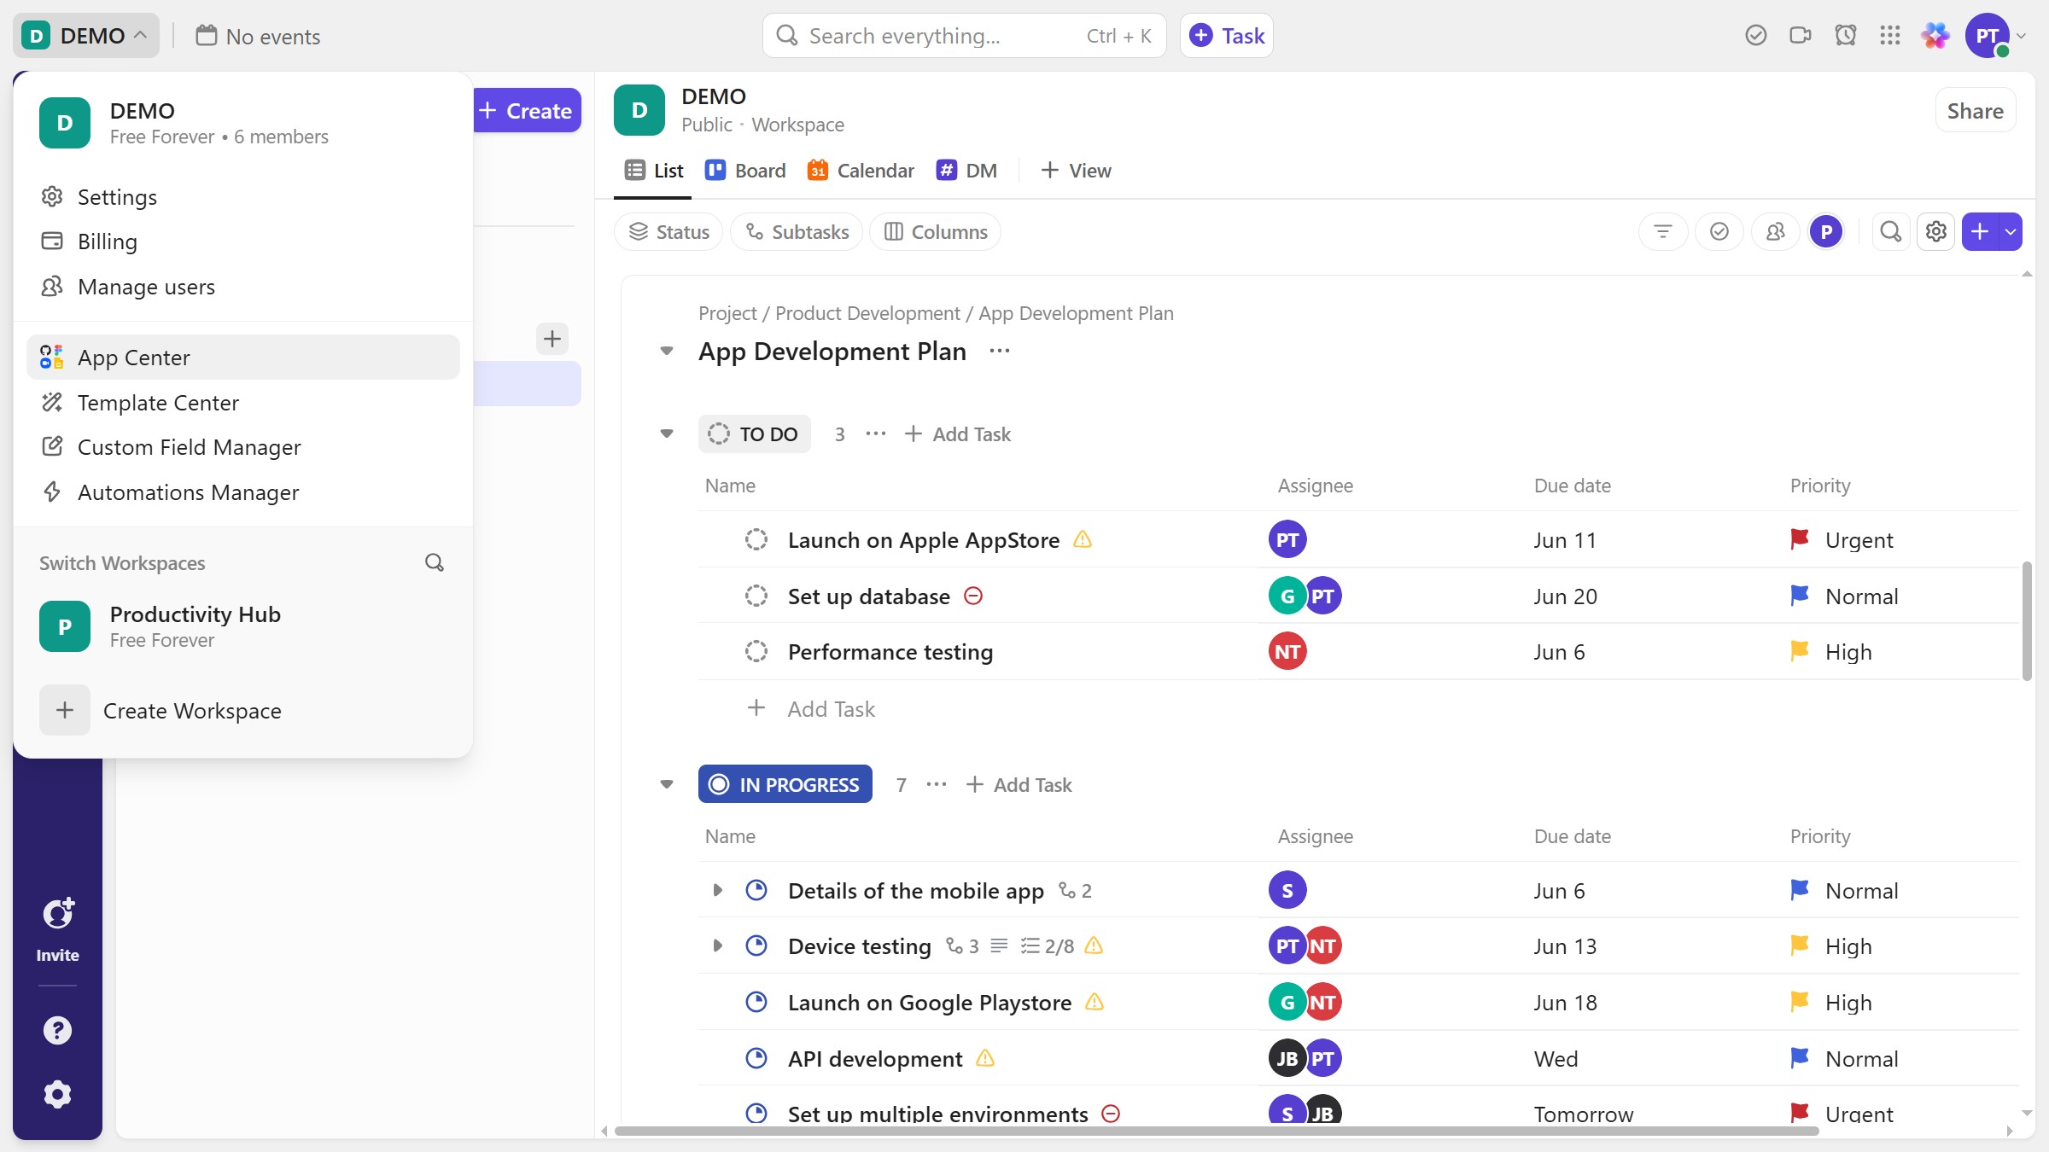Click the help question mark icon
Viewport: 2049px width, 1152px height.
[x=57, y=1030]
